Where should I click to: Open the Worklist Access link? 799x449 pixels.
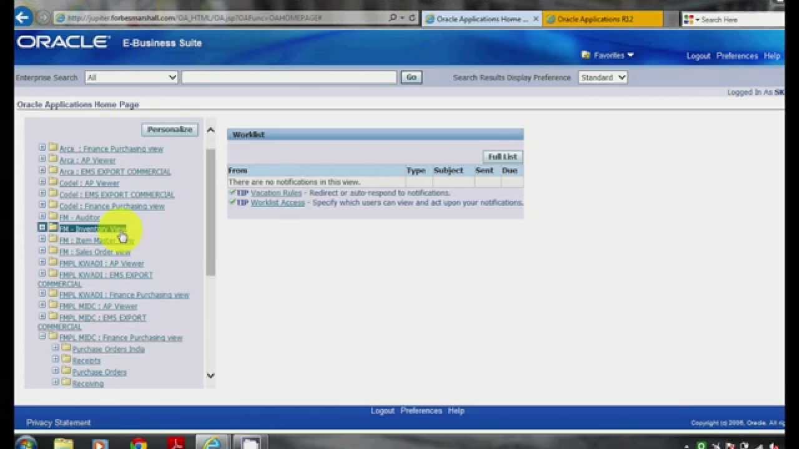[278, 203]
